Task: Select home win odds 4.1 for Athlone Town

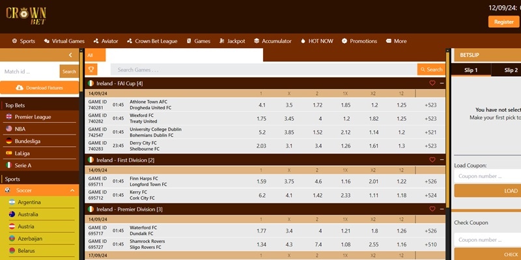Action: 262,105
